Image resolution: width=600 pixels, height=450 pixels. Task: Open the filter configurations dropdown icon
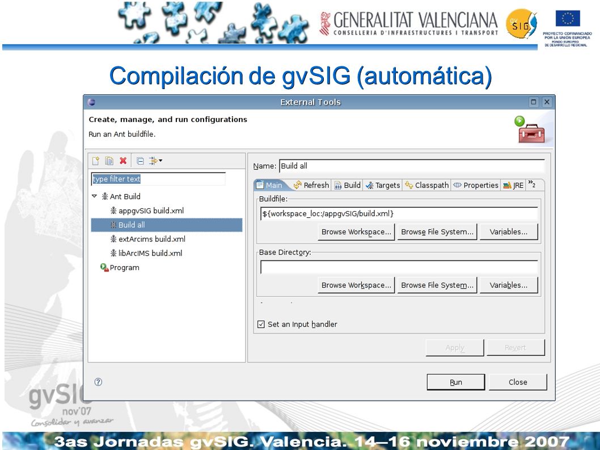(155, 161)
